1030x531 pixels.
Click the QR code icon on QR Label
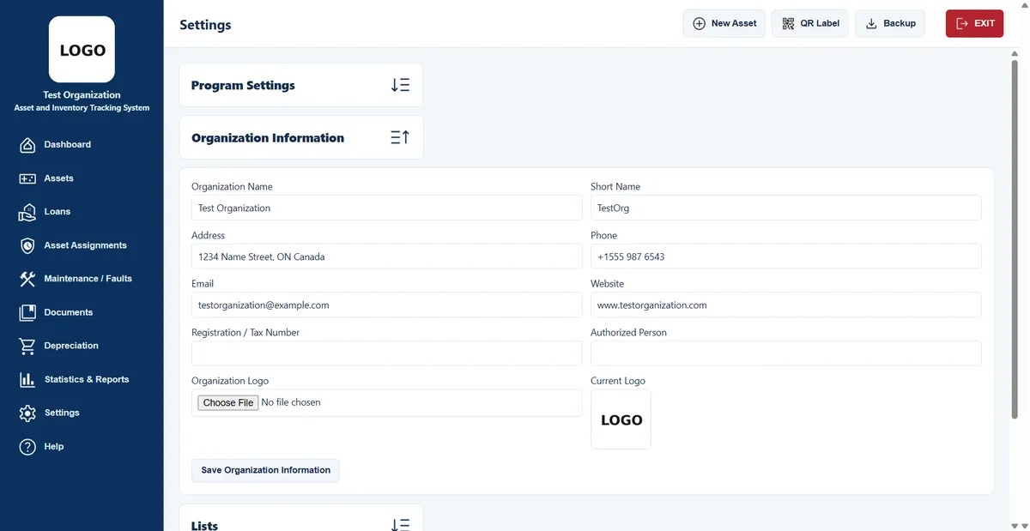(x=788, y=23)
